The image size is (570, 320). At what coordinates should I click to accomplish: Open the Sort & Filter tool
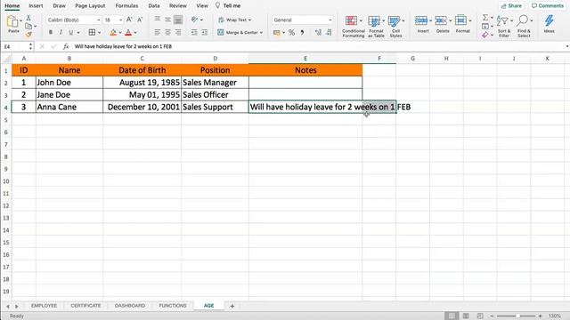504,26
